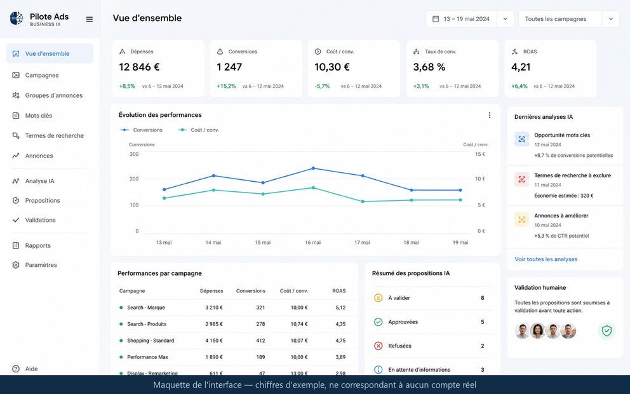
Task: Click the Annonces trend line icon
Action: pos(16,156)
